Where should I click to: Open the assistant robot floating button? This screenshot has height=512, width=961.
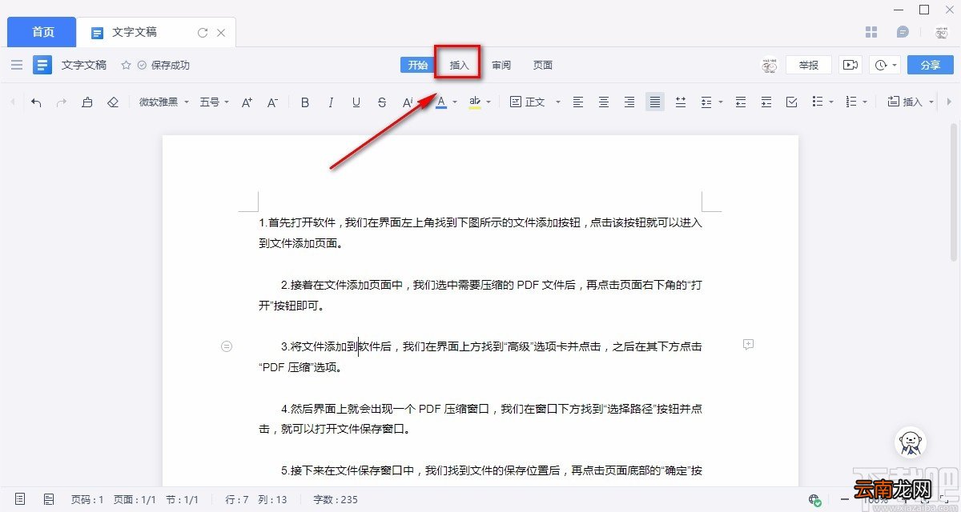pyautogui.click(x=910, y=442)
